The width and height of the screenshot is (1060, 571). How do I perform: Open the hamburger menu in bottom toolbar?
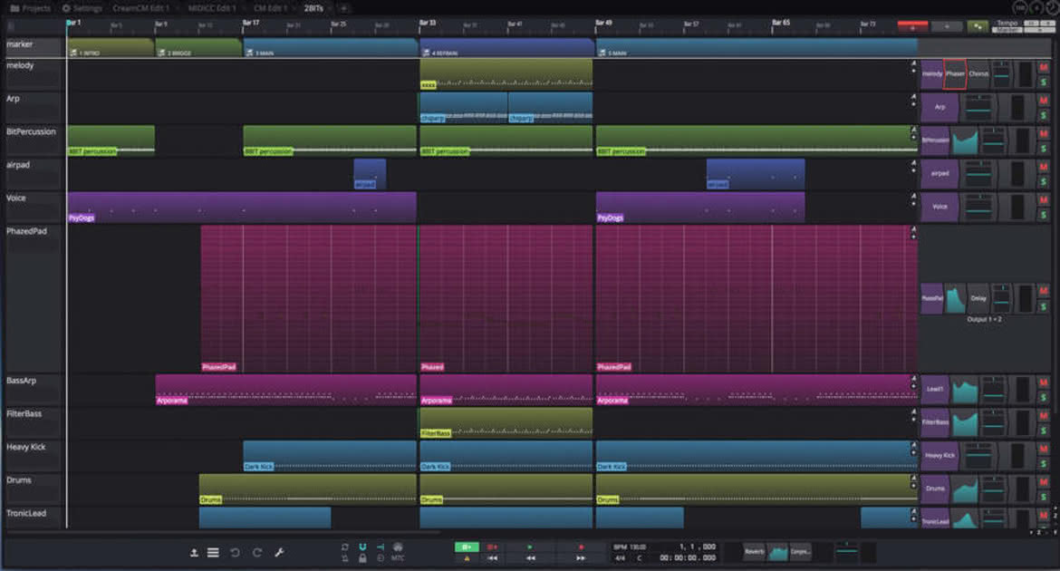[213, 553]
